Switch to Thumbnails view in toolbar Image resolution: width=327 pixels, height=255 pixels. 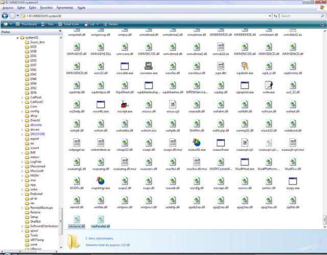tap(26, 24)
